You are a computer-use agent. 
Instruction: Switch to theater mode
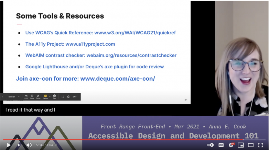251,145
